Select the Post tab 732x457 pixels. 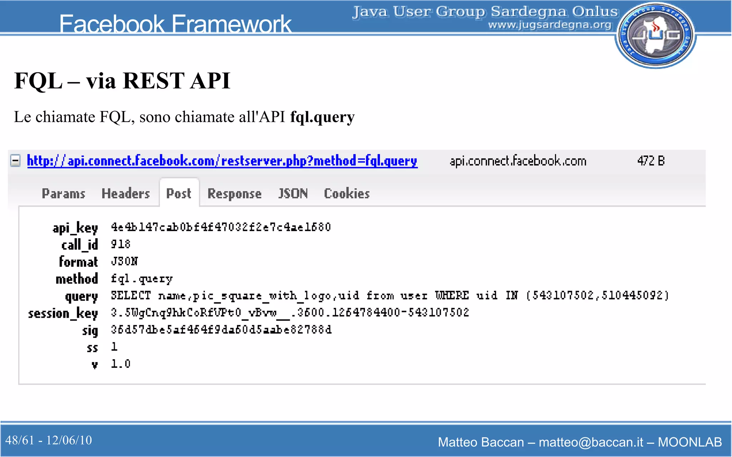[x=179, y=194]
